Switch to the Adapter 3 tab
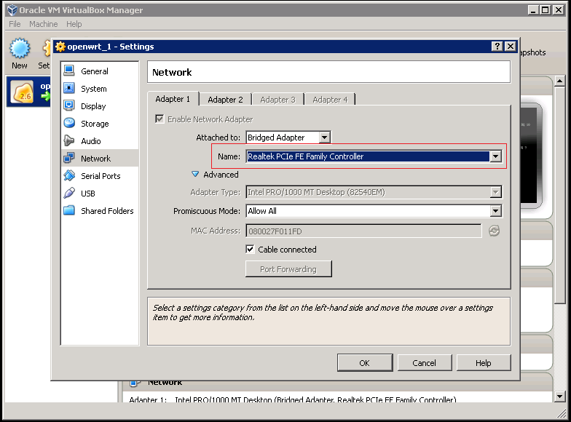The image size is (571, 422). 277,99
